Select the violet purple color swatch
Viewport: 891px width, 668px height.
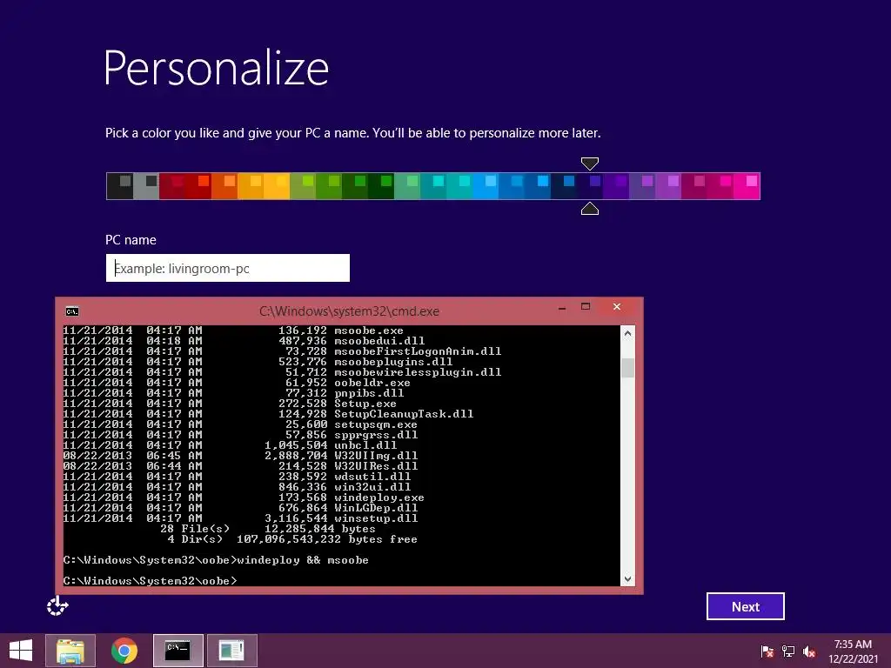coord(617,186)
